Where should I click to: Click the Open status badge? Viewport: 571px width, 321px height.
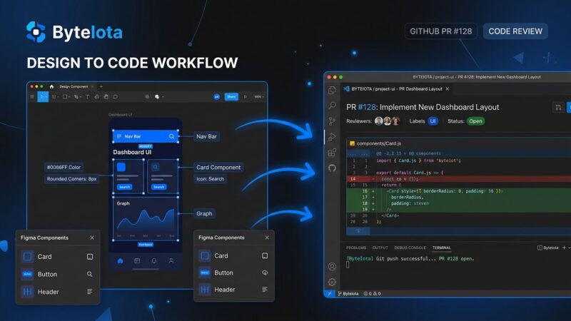475,121
